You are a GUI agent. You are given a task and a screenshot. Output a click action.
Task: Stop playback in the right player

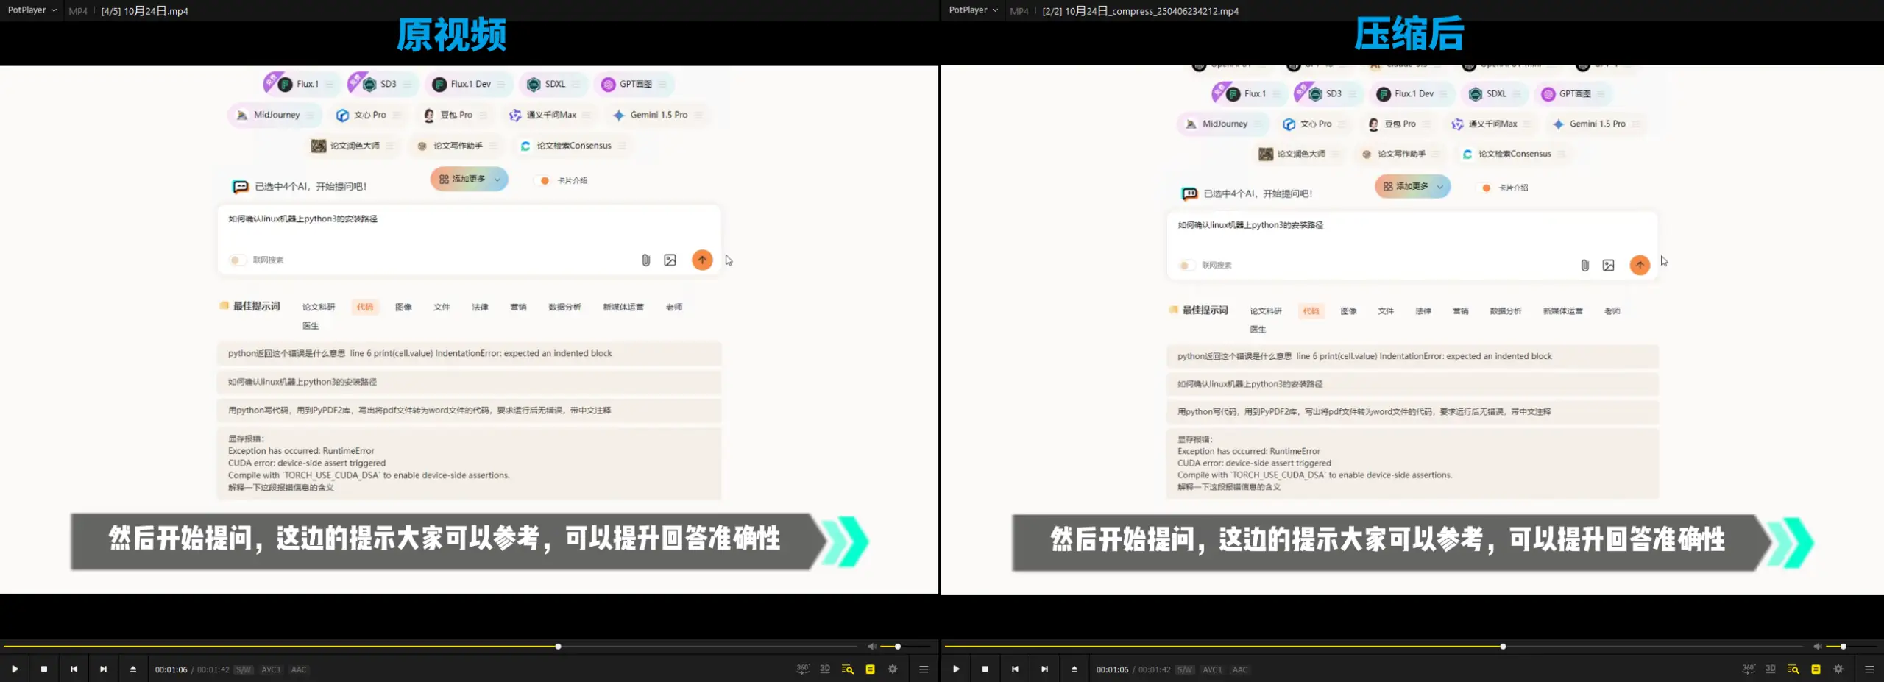[x=985, y=669]
